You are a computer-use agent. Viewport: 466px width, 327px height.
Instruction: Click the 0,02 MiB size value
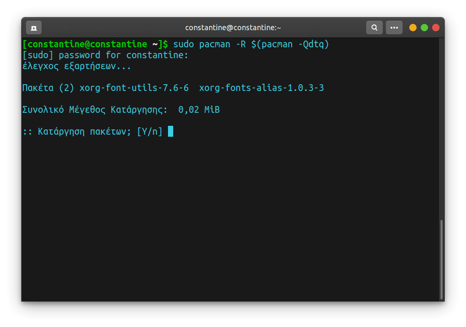(199, 110)
